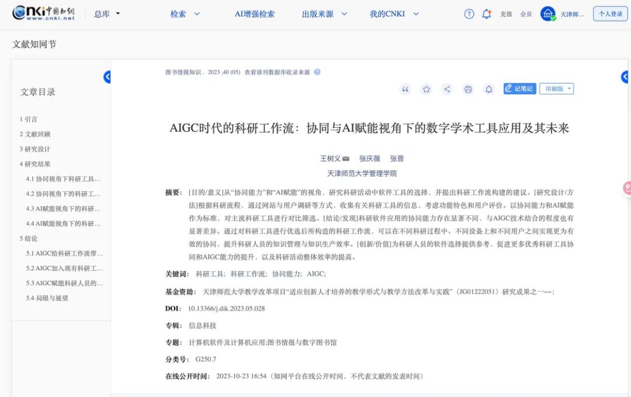Jump to subsection 4.3 AI赋能视角下的科研

pyautogui.click(x=63, y=209)
